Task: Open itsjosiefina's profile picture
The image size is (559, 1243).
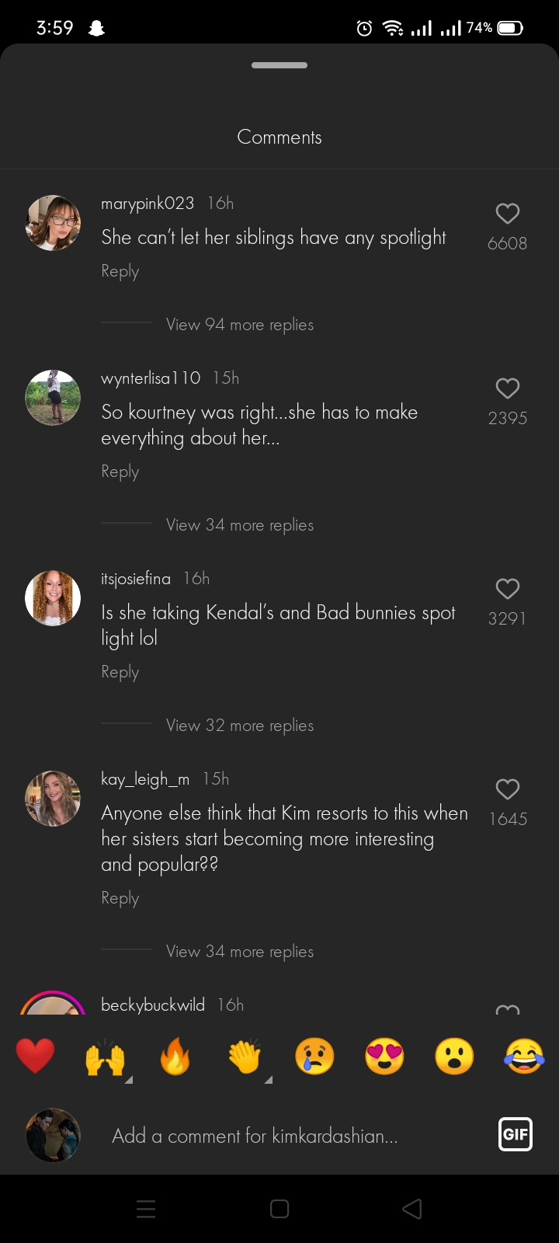Action: [53, 598]
